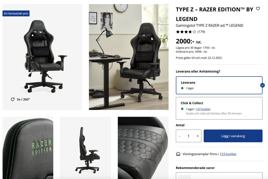Open the star rating reviews

click(x=186, y=32)
